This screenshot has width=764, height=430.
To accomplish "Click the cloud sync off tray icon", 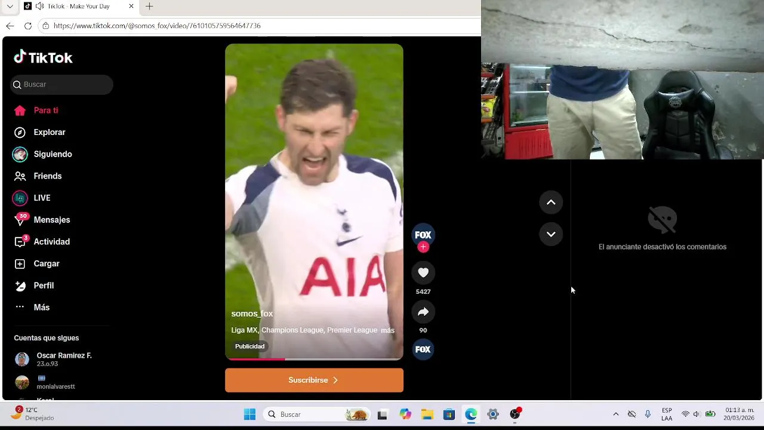I will 631,414.
